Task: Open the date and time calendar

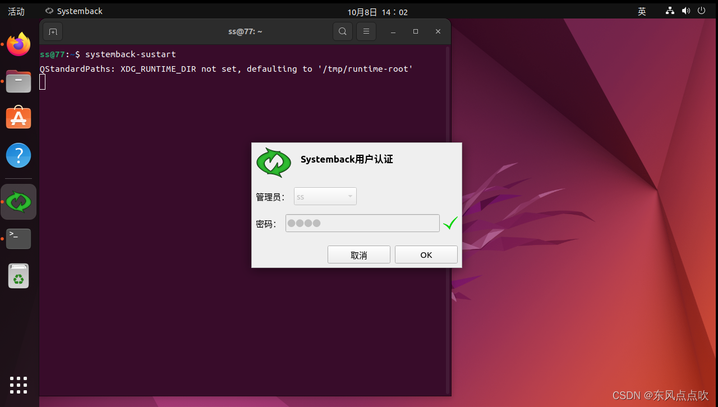Action: 378,11
